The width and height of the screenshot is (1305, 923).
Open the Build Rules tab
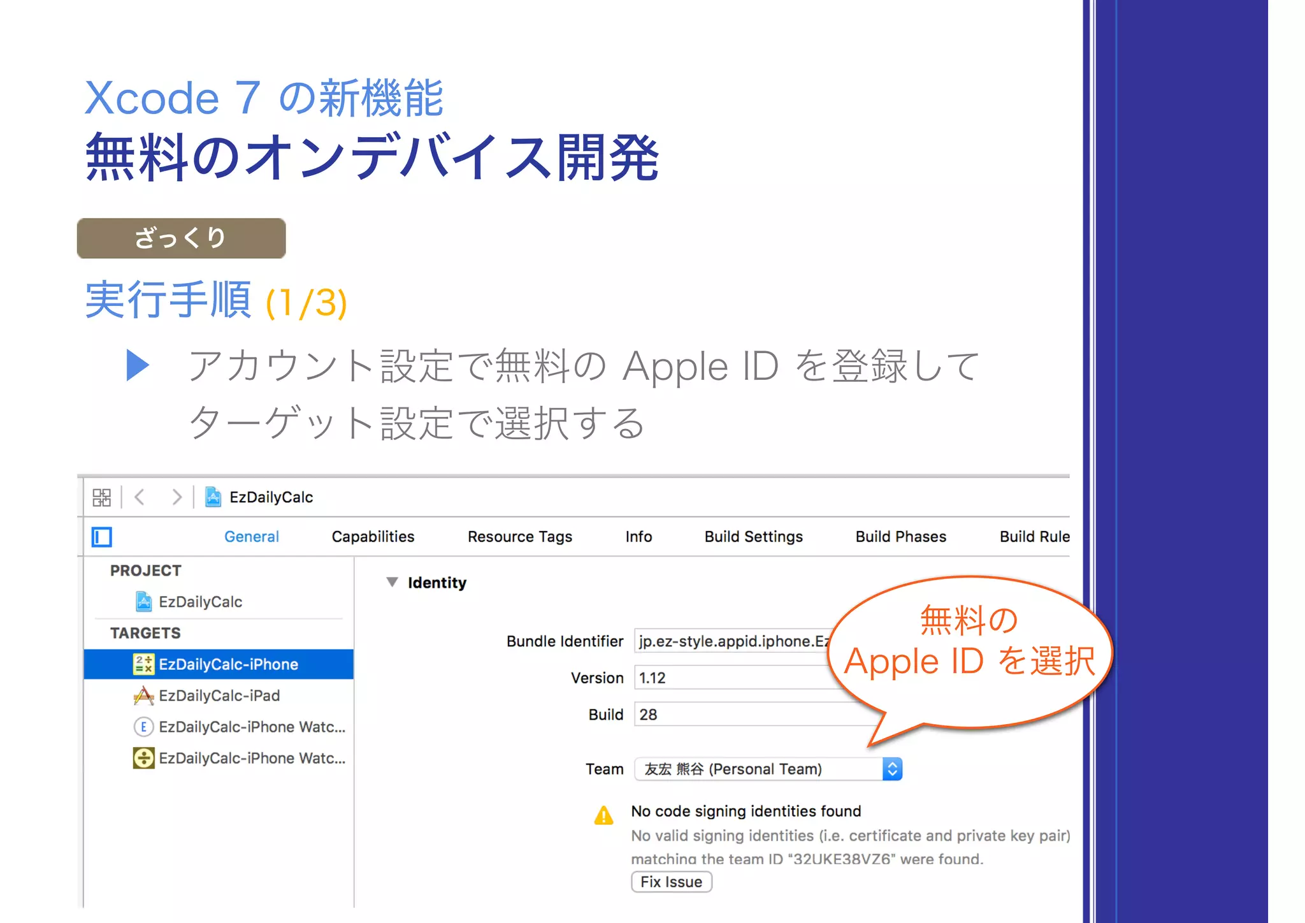[1034, 537]
